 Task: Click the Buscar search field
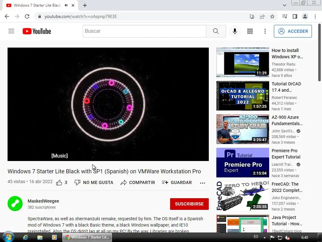coord(144,31)
